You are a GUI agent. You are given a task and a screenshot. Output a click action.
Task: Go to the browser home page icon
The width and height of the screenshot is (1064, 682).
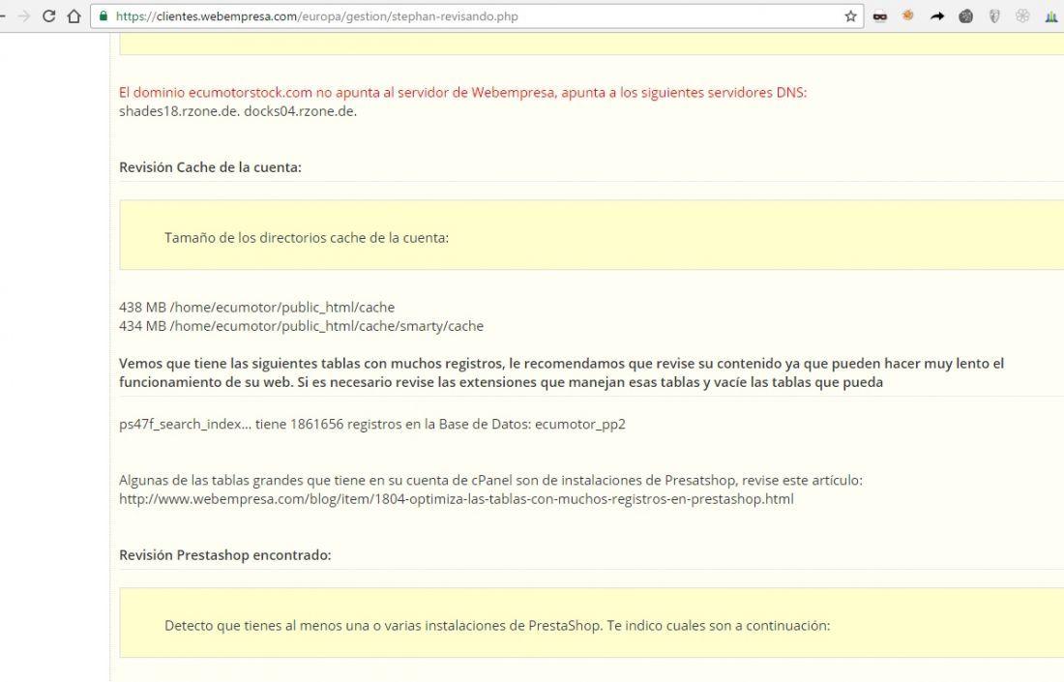[74, 16]
